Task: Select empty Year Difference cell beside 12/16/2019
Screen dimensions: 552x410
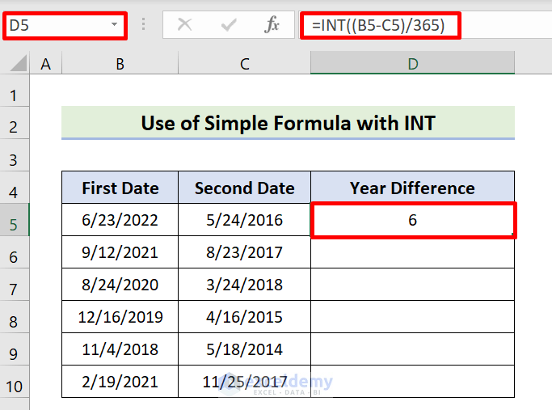Action: point(413,317)
